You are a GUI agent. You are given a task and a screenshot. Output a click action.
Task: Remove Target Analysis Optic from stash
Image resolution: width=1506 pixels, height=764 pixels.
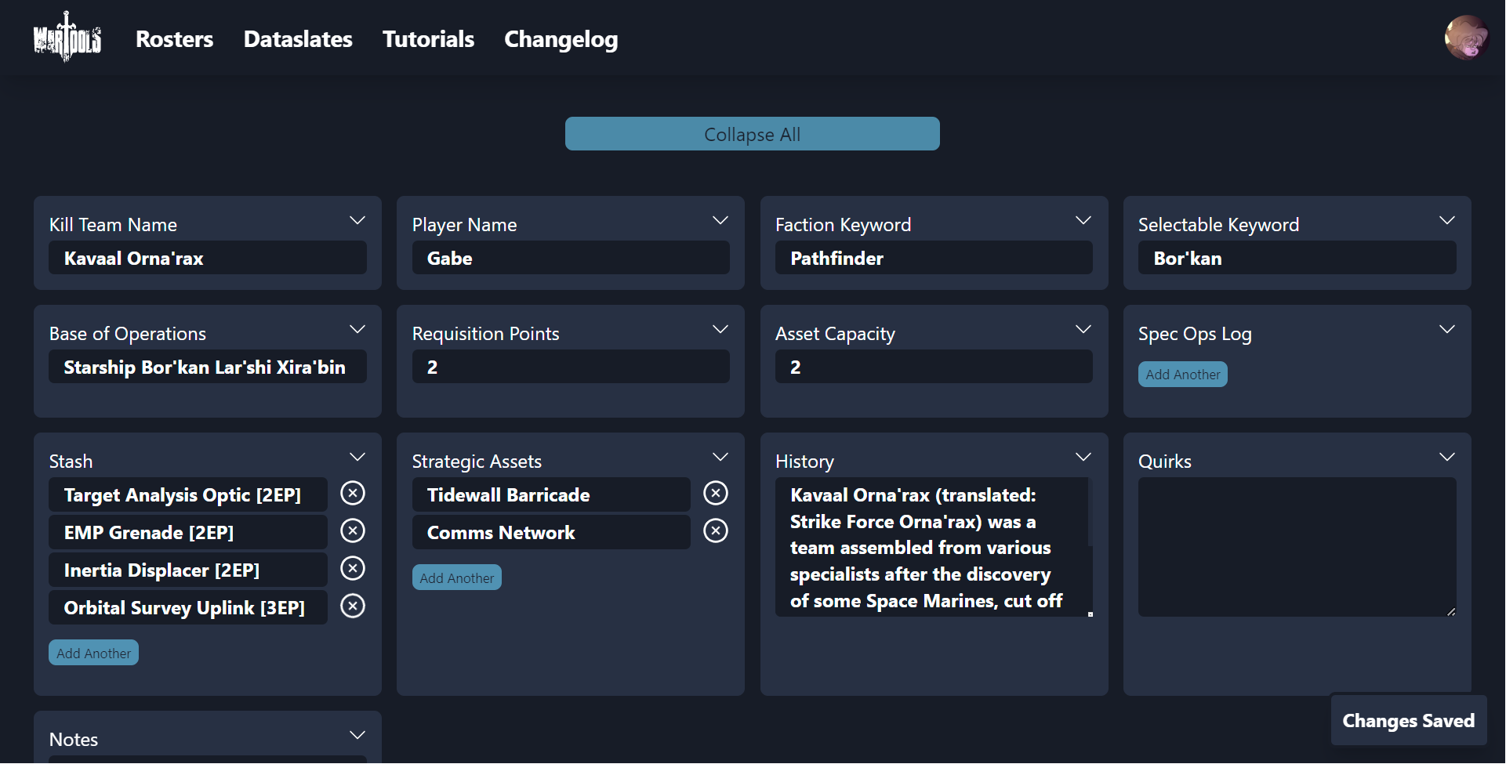click(353, 493)
